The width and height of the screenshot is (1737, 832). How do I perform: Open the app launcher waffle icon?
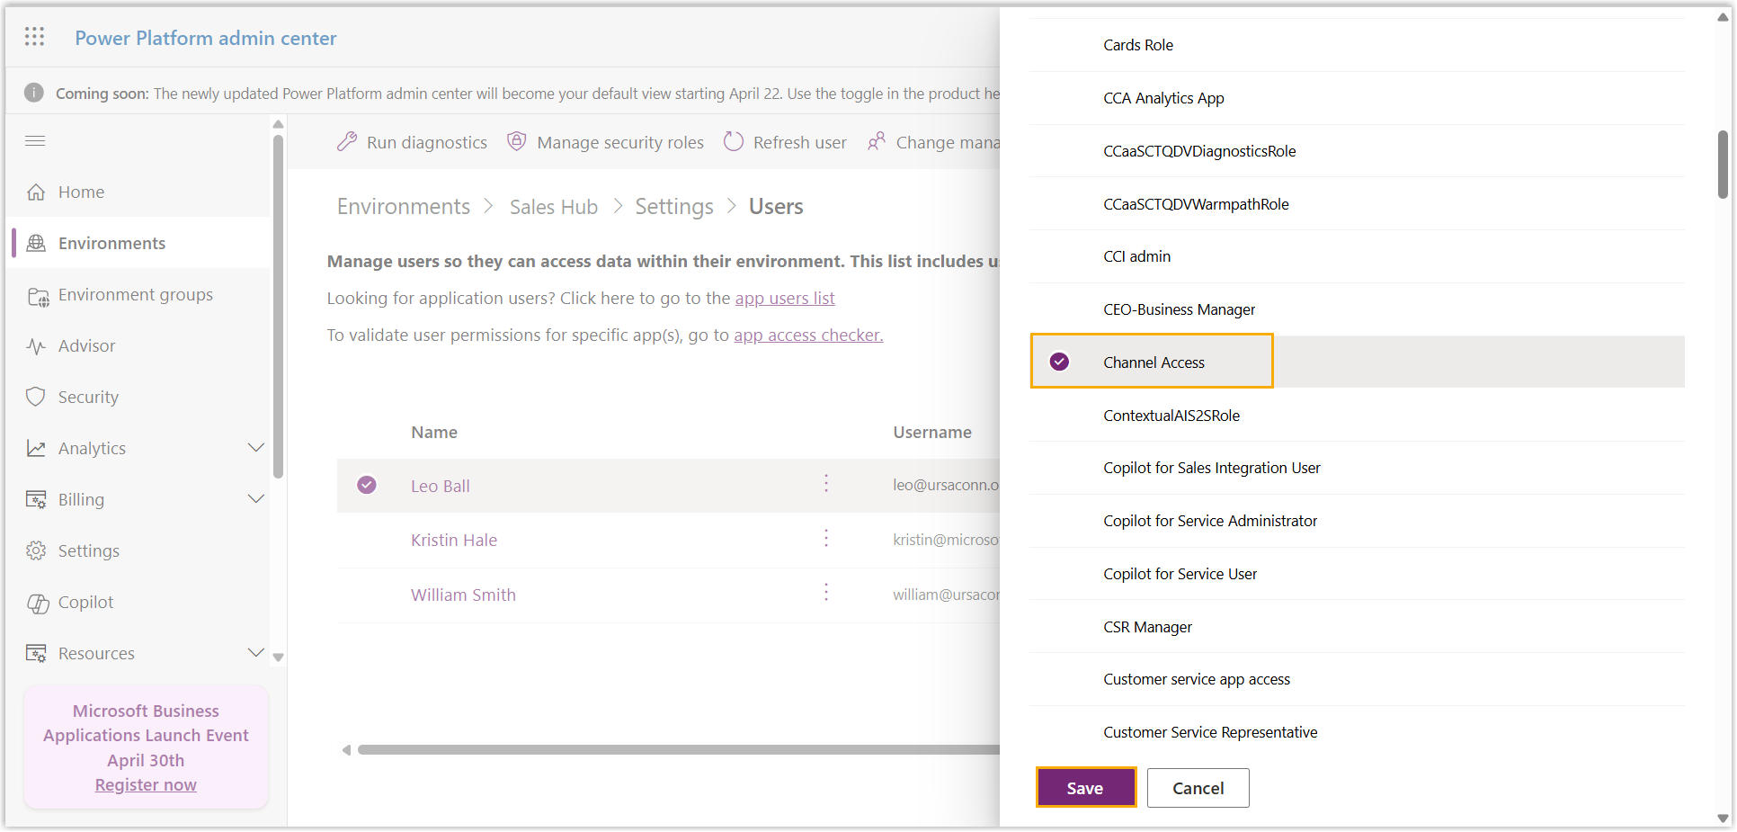point(34,37)
